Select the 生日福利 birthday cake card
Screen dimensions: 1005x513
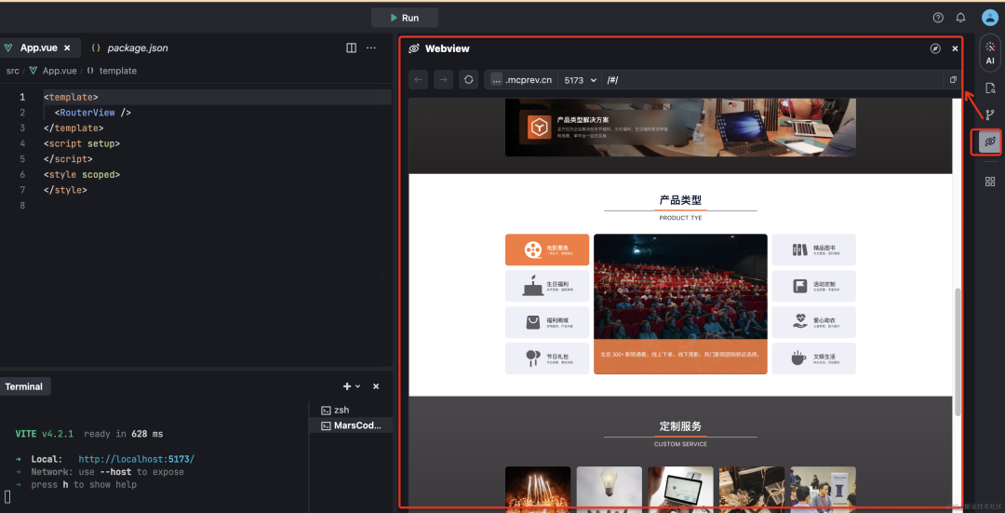point(547,286)
